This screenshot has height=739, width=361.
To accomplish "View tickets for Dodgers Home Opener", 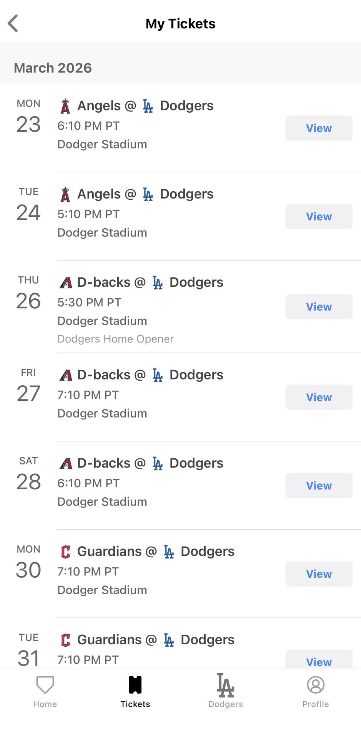I will click(319, 307).
